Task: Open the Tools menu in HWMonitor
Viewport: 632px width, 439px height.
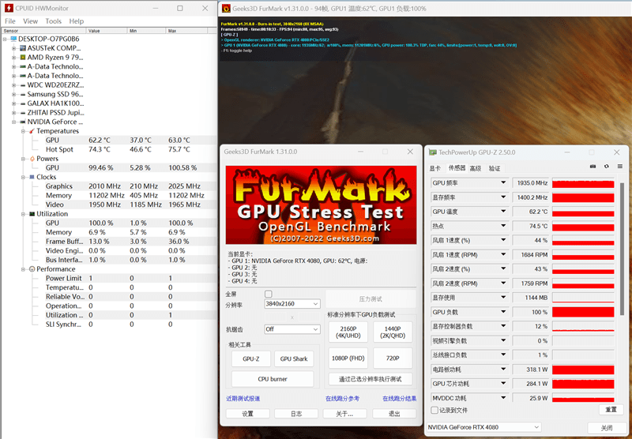Action: (x=53, y=21)
